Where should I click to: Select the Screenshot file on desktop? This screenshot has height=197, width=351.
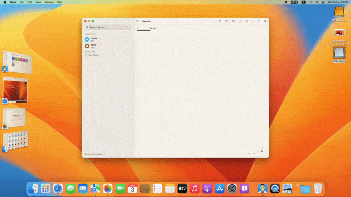pos(339,37)
